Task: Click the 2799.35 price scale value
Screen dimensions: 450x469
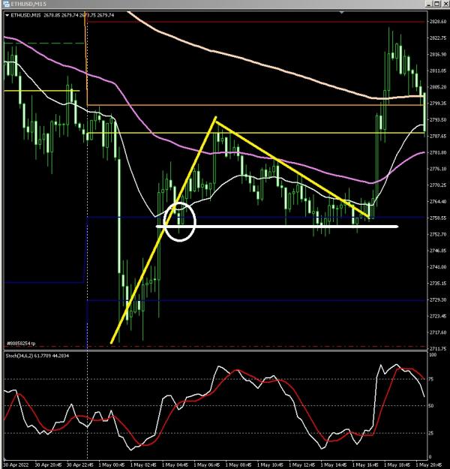Action: pyautogui.click(x=438, y=104)
